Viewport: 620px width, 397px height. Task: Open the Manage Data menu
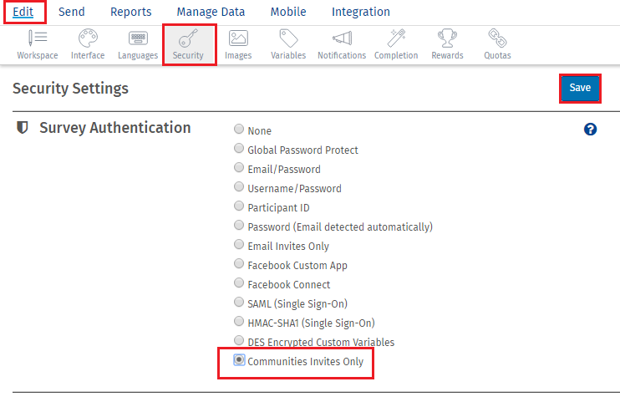tap(211, 12)
